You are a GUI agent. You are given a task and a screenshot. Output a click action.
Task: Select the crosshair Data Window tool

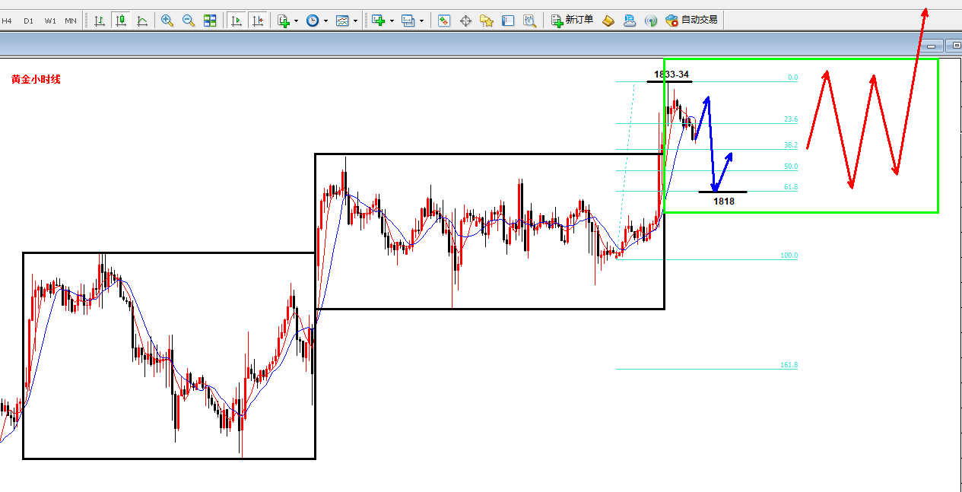coord(466,21)
